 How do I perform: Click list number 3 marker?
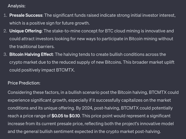5,54
